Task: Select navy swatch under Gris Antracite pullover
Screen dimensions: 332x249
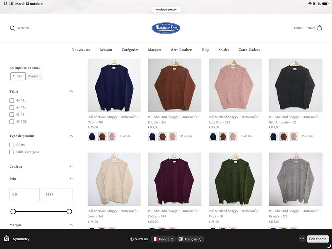Action: pos(273,136)
